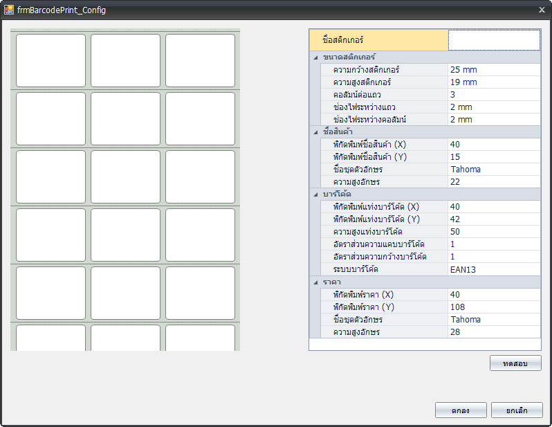Screen dimensions: 552x427
Task: Click the พิกัดพิมพ์ราคา (Y) value 108
Action: 494,307
